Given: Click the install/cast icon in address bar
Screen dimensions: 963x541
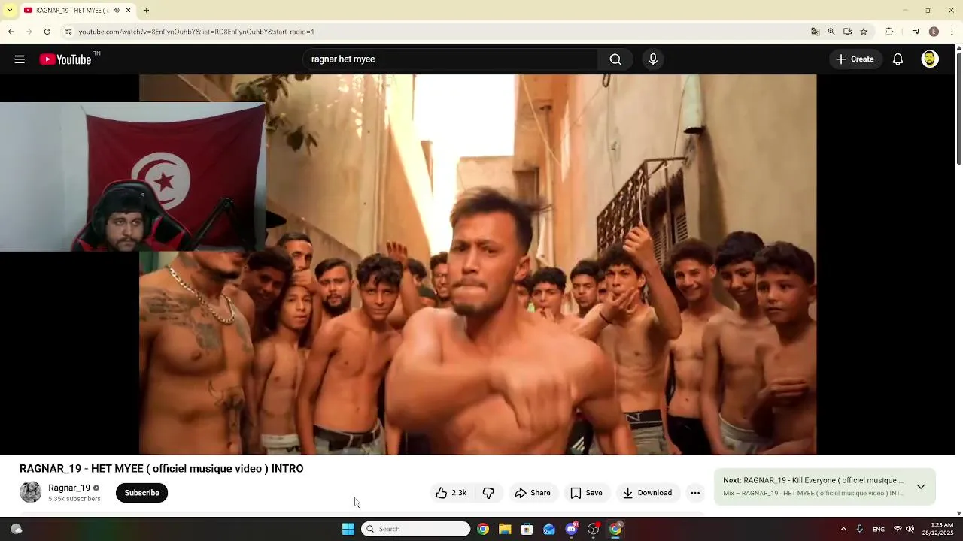Looking at the screenshot, I should coord(847,32).
